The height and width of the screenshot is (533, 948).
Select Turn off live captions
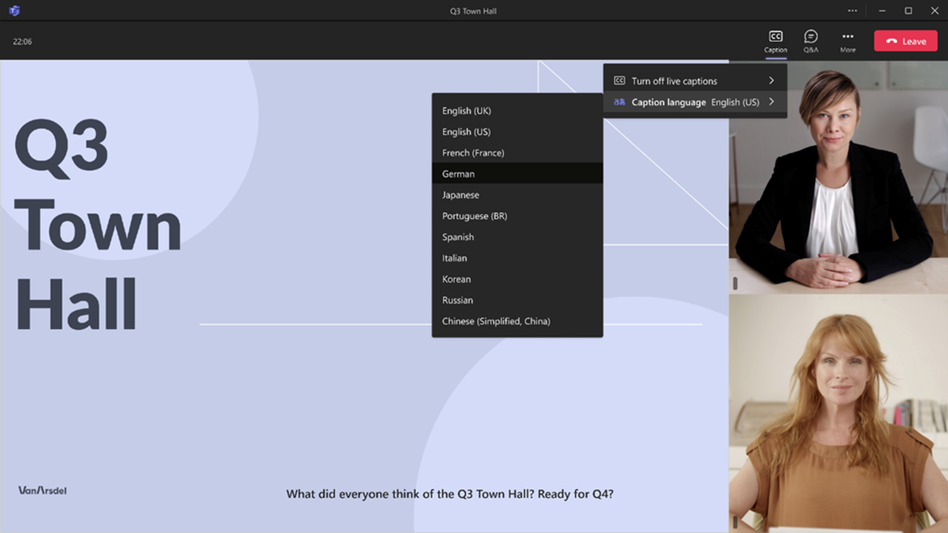[x=695, y=81]
